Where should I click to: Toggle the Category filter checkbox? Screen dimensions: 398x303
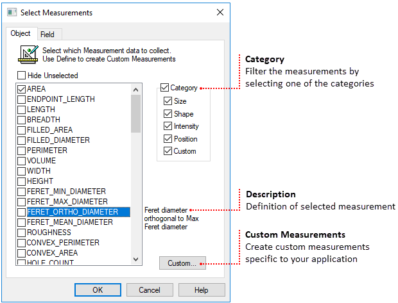pyautogui.click(x=165, y=88)
